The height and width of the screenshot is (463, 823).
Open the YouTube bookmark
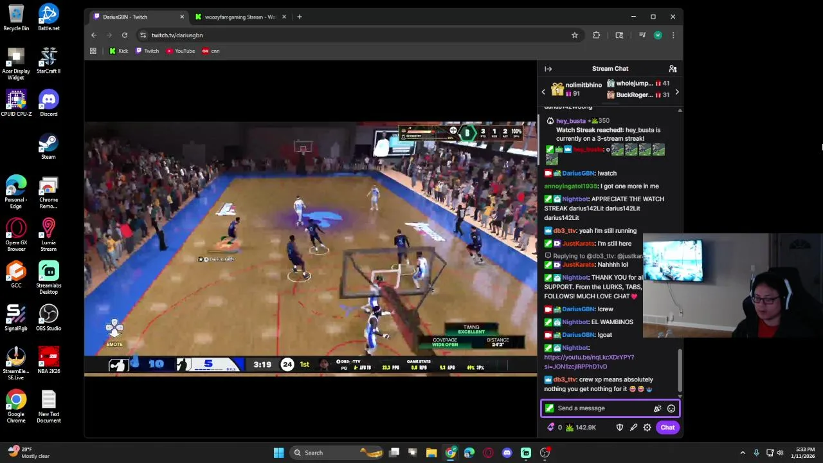tap(181, 51)
